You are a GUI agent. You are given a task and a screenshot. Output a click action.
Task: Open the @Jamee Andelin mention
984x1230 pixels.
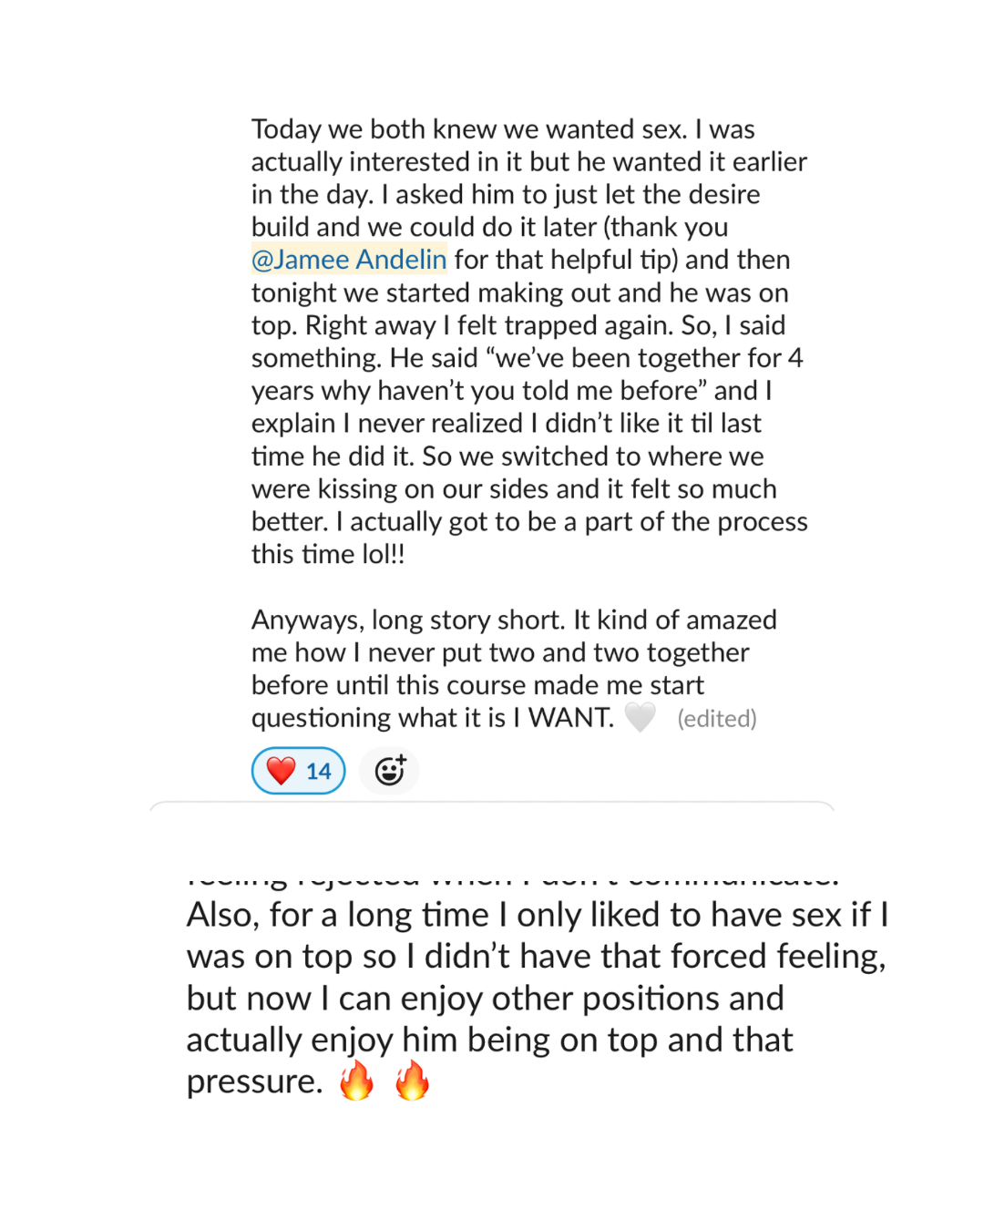[x=349, y=260]
